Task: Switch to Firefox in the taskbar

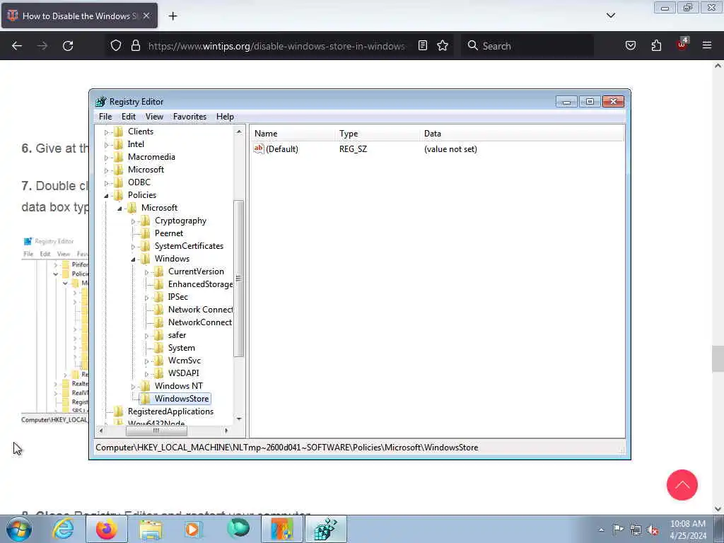Action: click(x=107, y=529)
